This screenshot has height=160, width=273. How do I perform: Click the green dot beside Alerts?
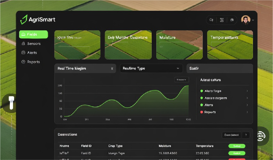(x=202, y=105)
